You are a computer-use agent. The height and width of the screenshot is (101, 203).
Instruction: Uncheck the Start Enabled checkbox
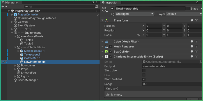tap(144, 79)
